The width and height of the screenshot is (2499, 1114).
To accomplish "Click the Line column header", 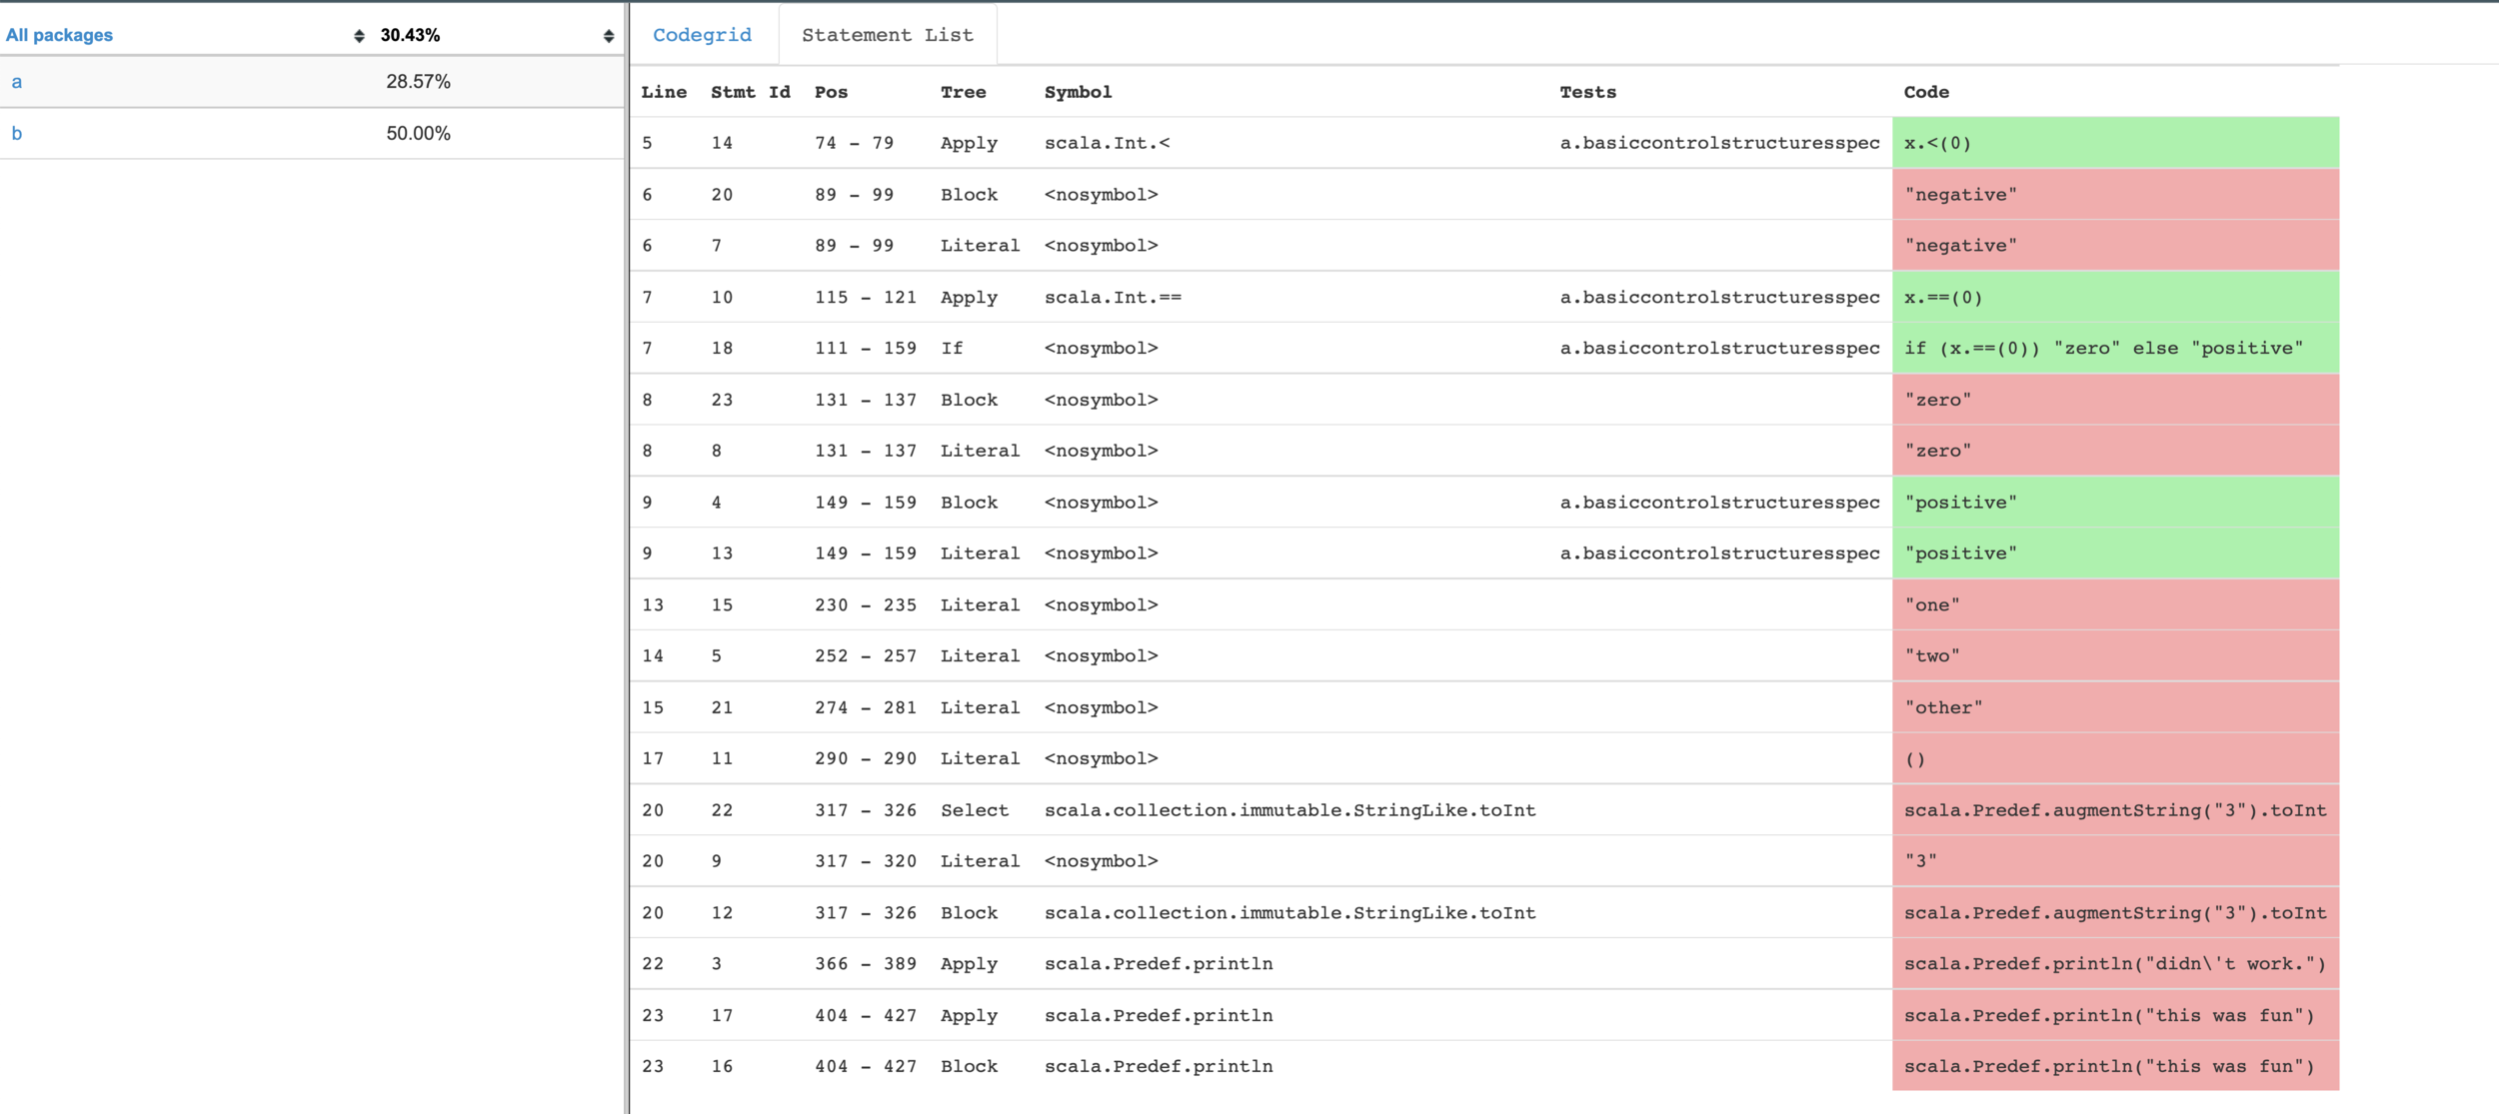I will [664, 92].
